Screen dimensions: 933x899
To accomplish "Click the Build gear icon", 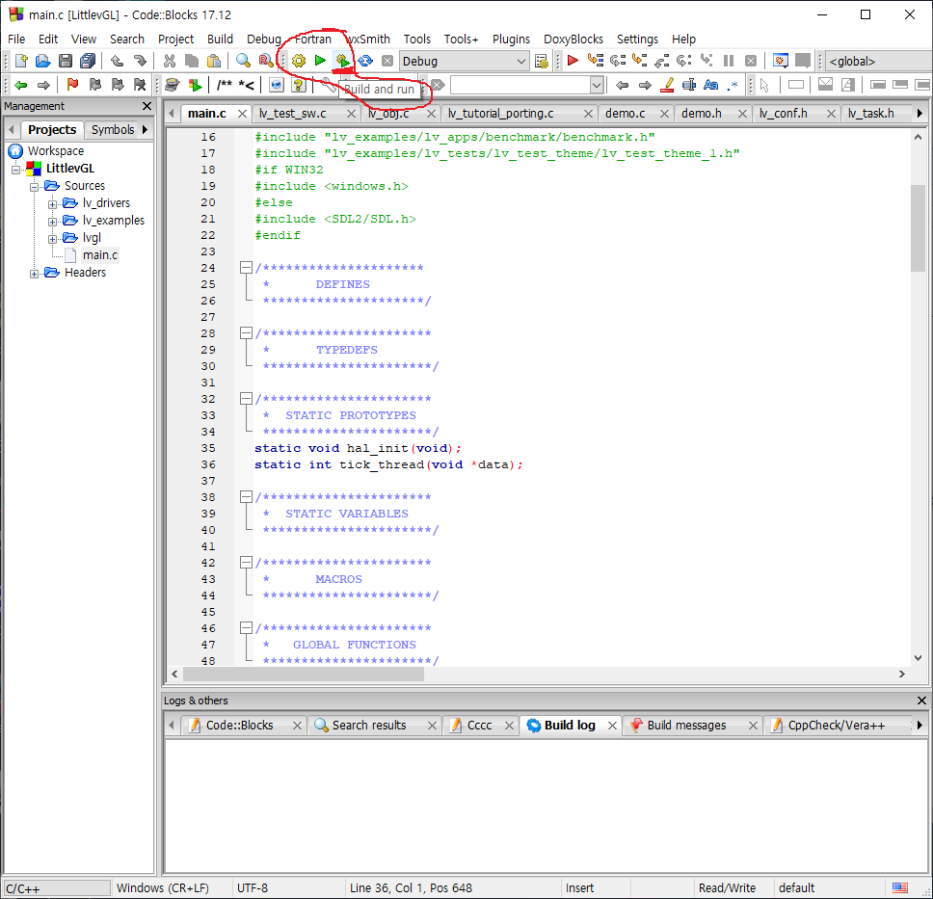I will [299, 61].
